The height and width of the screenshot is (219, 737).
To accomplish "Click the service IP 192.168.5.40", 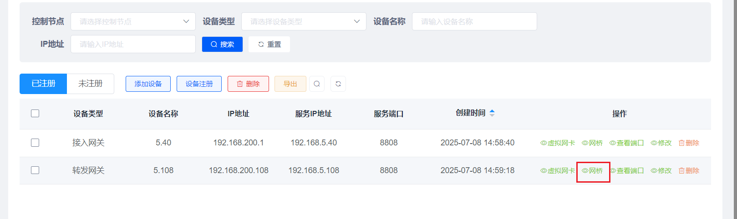I will [x=314, y=143].
